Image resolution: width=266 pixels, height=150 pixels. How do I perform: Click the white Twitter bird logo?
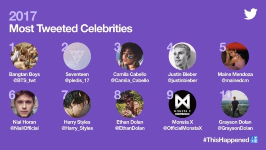[x=250, y=14]
